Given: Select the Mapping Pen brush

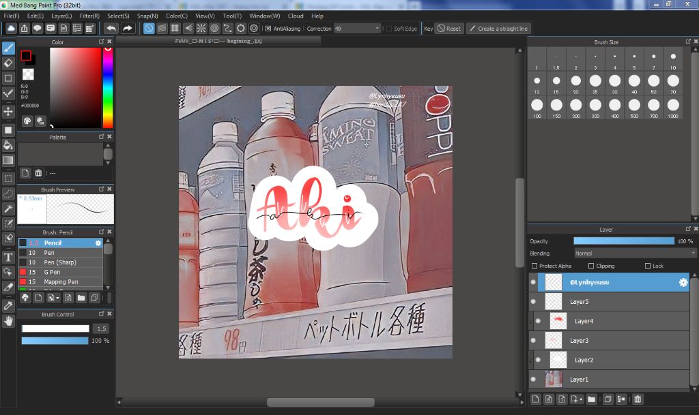Looking at the screenshot, I should [x=60, y=282].
